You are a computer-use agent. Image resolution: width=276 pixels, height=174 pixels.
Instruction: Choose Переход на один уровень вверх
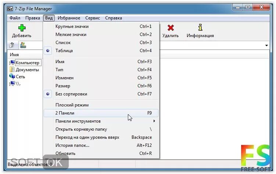[101, 137]
